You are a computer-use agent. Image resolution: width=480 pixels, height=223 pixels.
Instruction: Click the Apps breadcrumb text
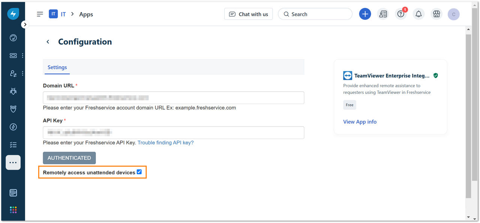86,14
